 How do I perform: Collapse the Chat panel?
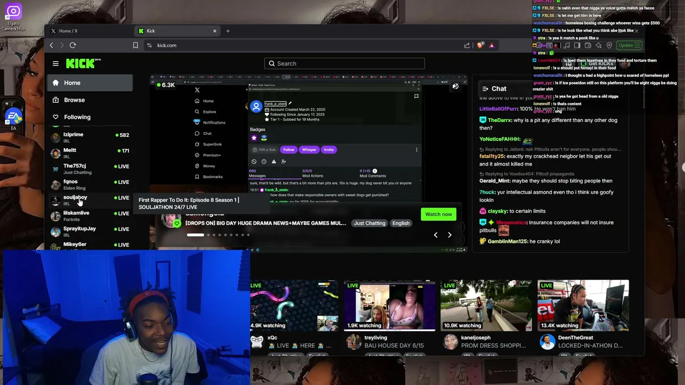(x=485, y=89)
